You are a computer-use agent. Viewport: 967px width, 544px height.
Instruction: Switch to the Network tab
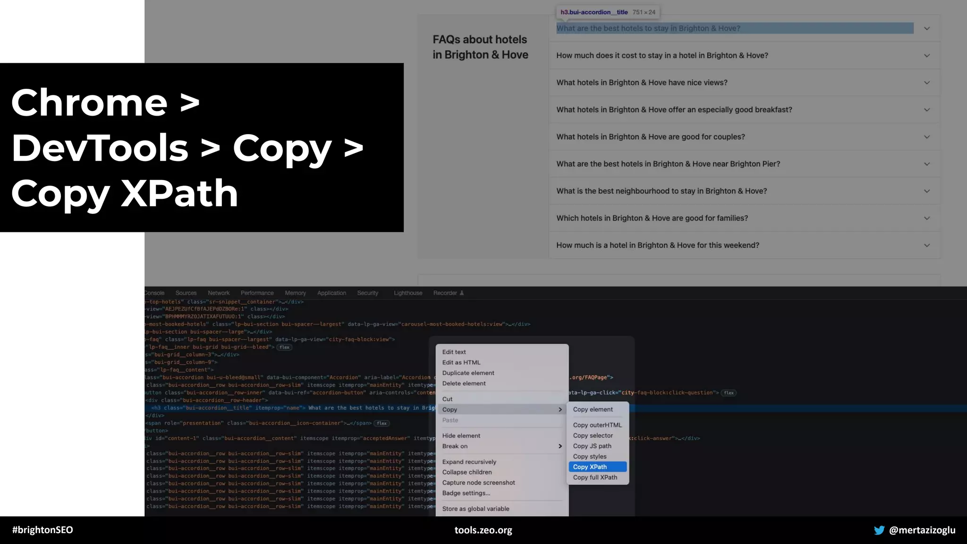[219, 293]
